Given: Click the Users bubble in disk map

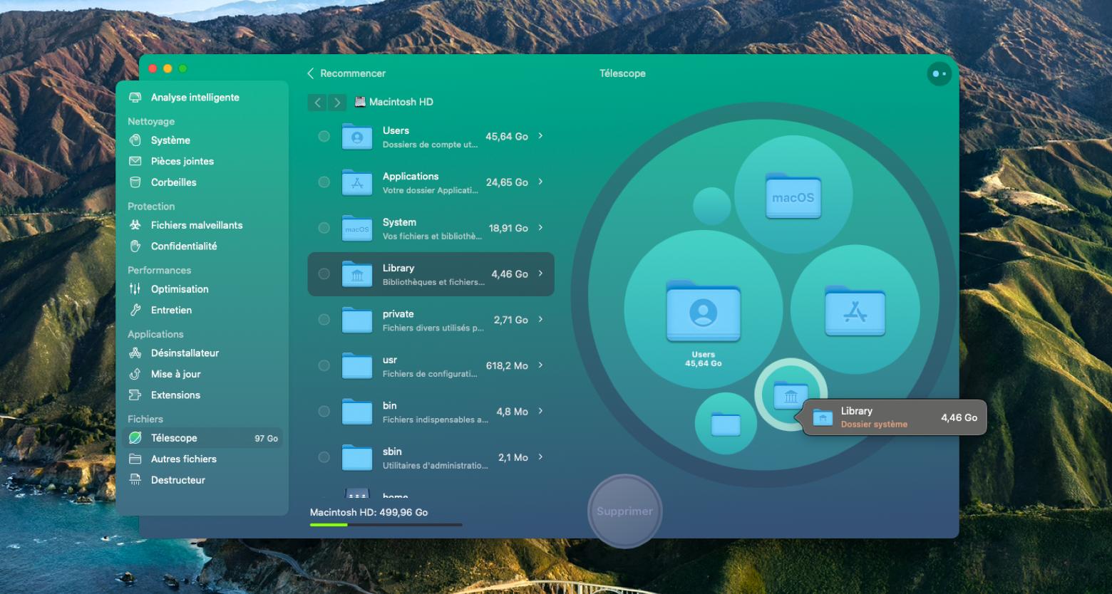Looking at the screenshot, I should point(704,309).
